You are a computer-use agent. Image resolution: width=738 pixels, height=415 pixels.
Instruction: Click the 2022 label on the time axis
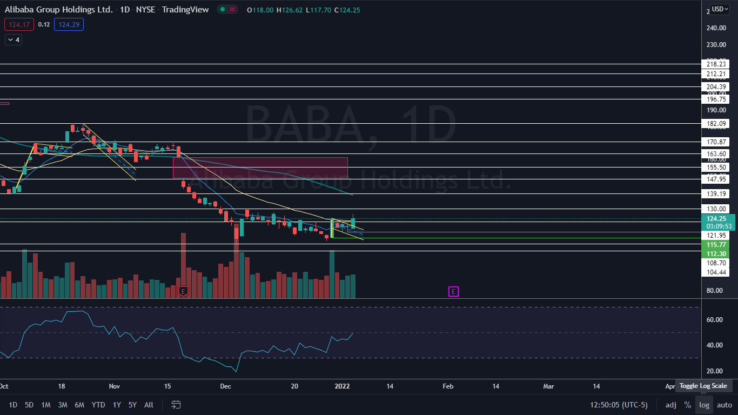(x=343, y=386)
